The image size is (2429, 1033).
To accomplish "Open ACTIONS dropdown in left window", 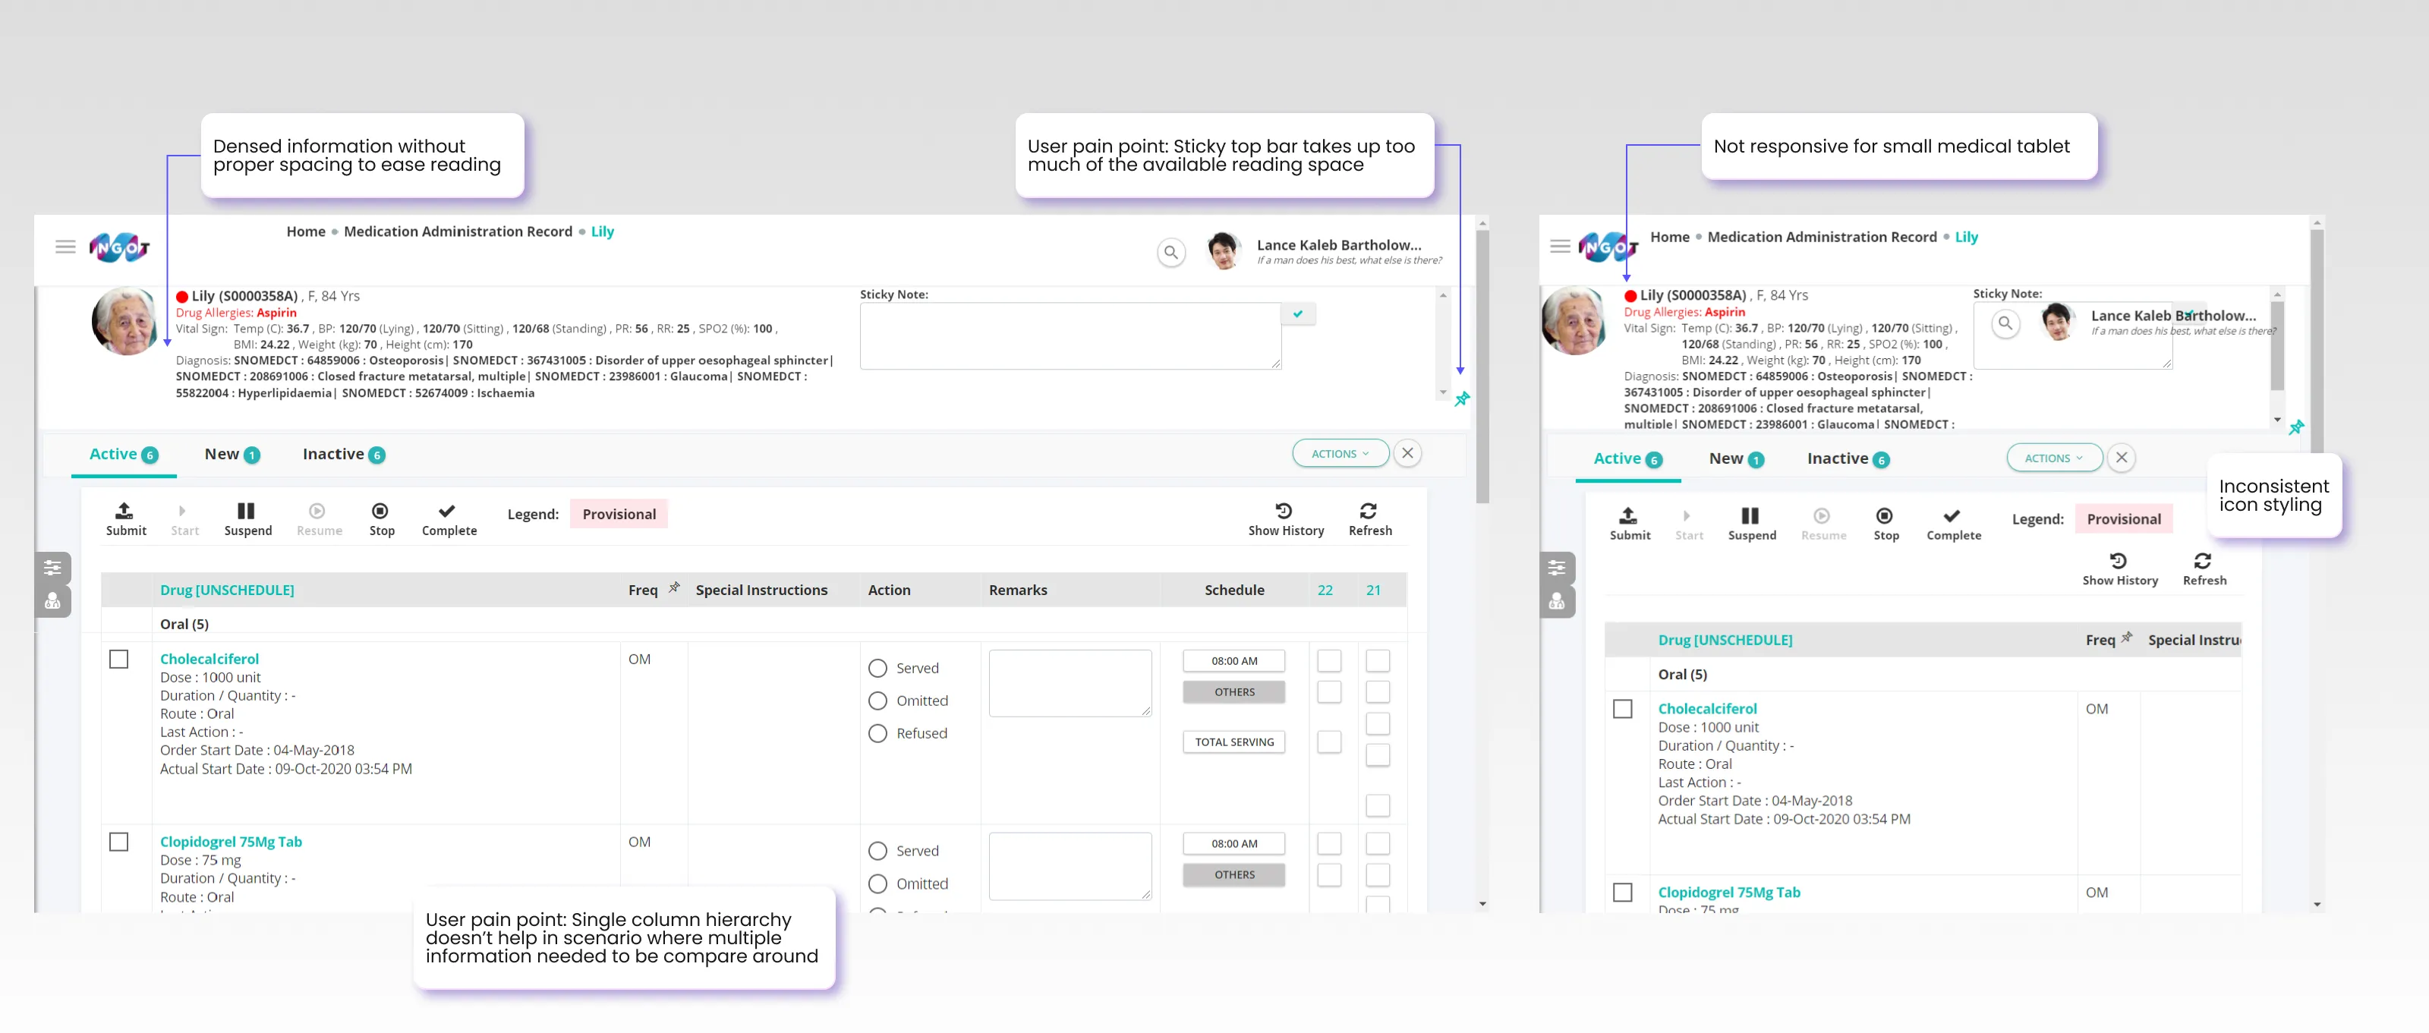I will tap(1340, 453).
